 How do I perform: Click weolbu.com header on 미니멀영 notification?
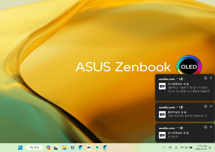point(167,79)
